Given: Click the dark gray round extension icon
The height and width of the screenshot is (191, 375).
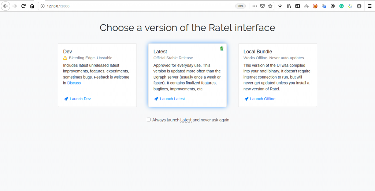Looking at the screenshot, I should pos(359,6).
